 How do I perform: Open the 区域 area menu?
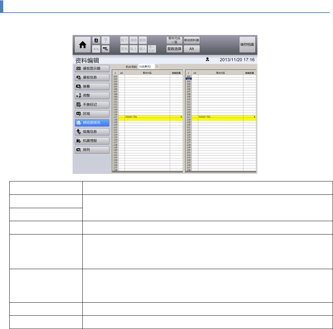click(x=92, y=114)
